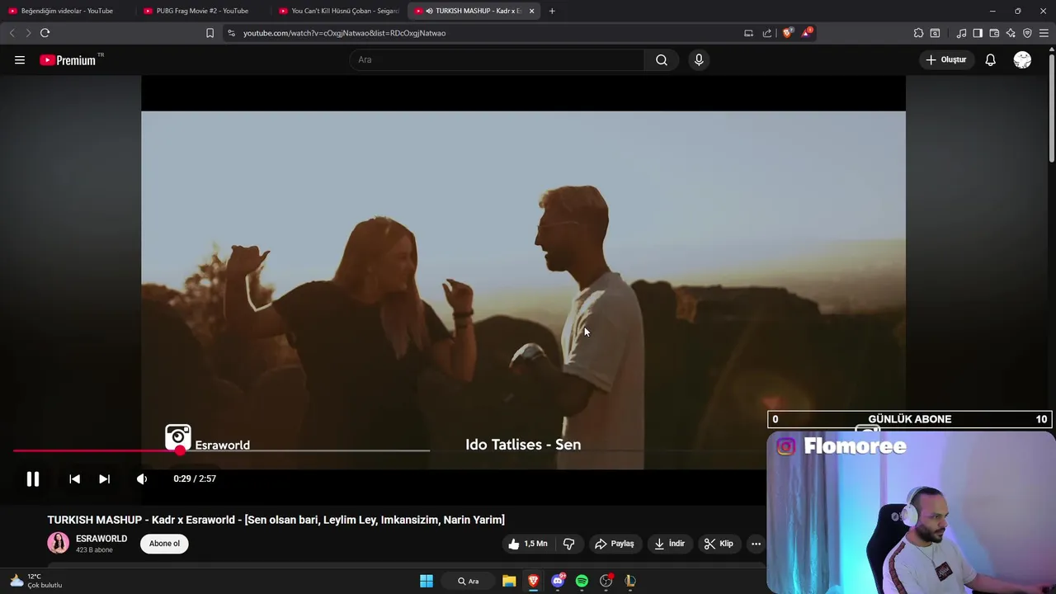
Task: Switch to PUBG Frag Movie #2 tab
Action: point(201,11)
